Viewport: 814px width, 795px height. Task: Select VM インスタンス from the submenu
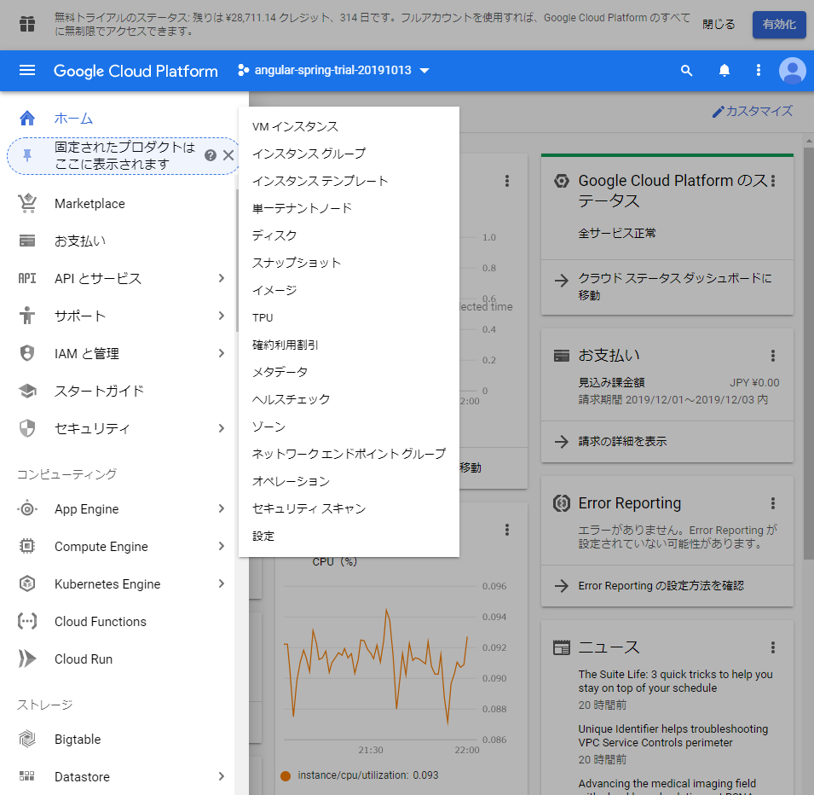[349, 126]
